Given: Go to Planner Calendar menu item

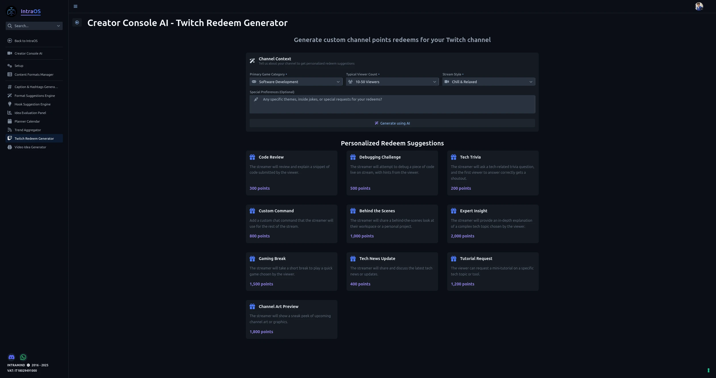Looking at the screenshot, I should coord(27,121).
